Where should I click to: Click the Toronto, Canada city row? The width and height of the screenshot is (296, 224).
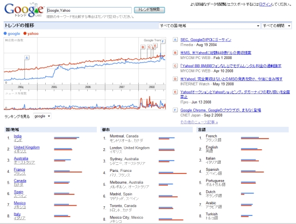click(x=146, y=208)
